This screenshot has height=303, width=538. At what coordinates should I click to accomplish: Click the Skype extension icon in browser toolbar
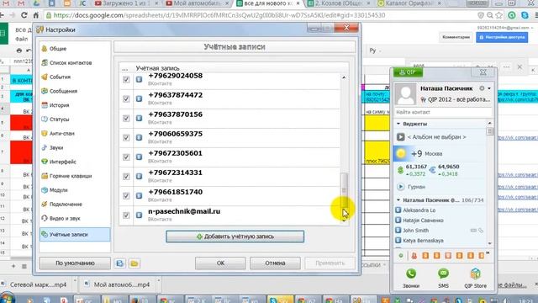(x=525, y=15)
